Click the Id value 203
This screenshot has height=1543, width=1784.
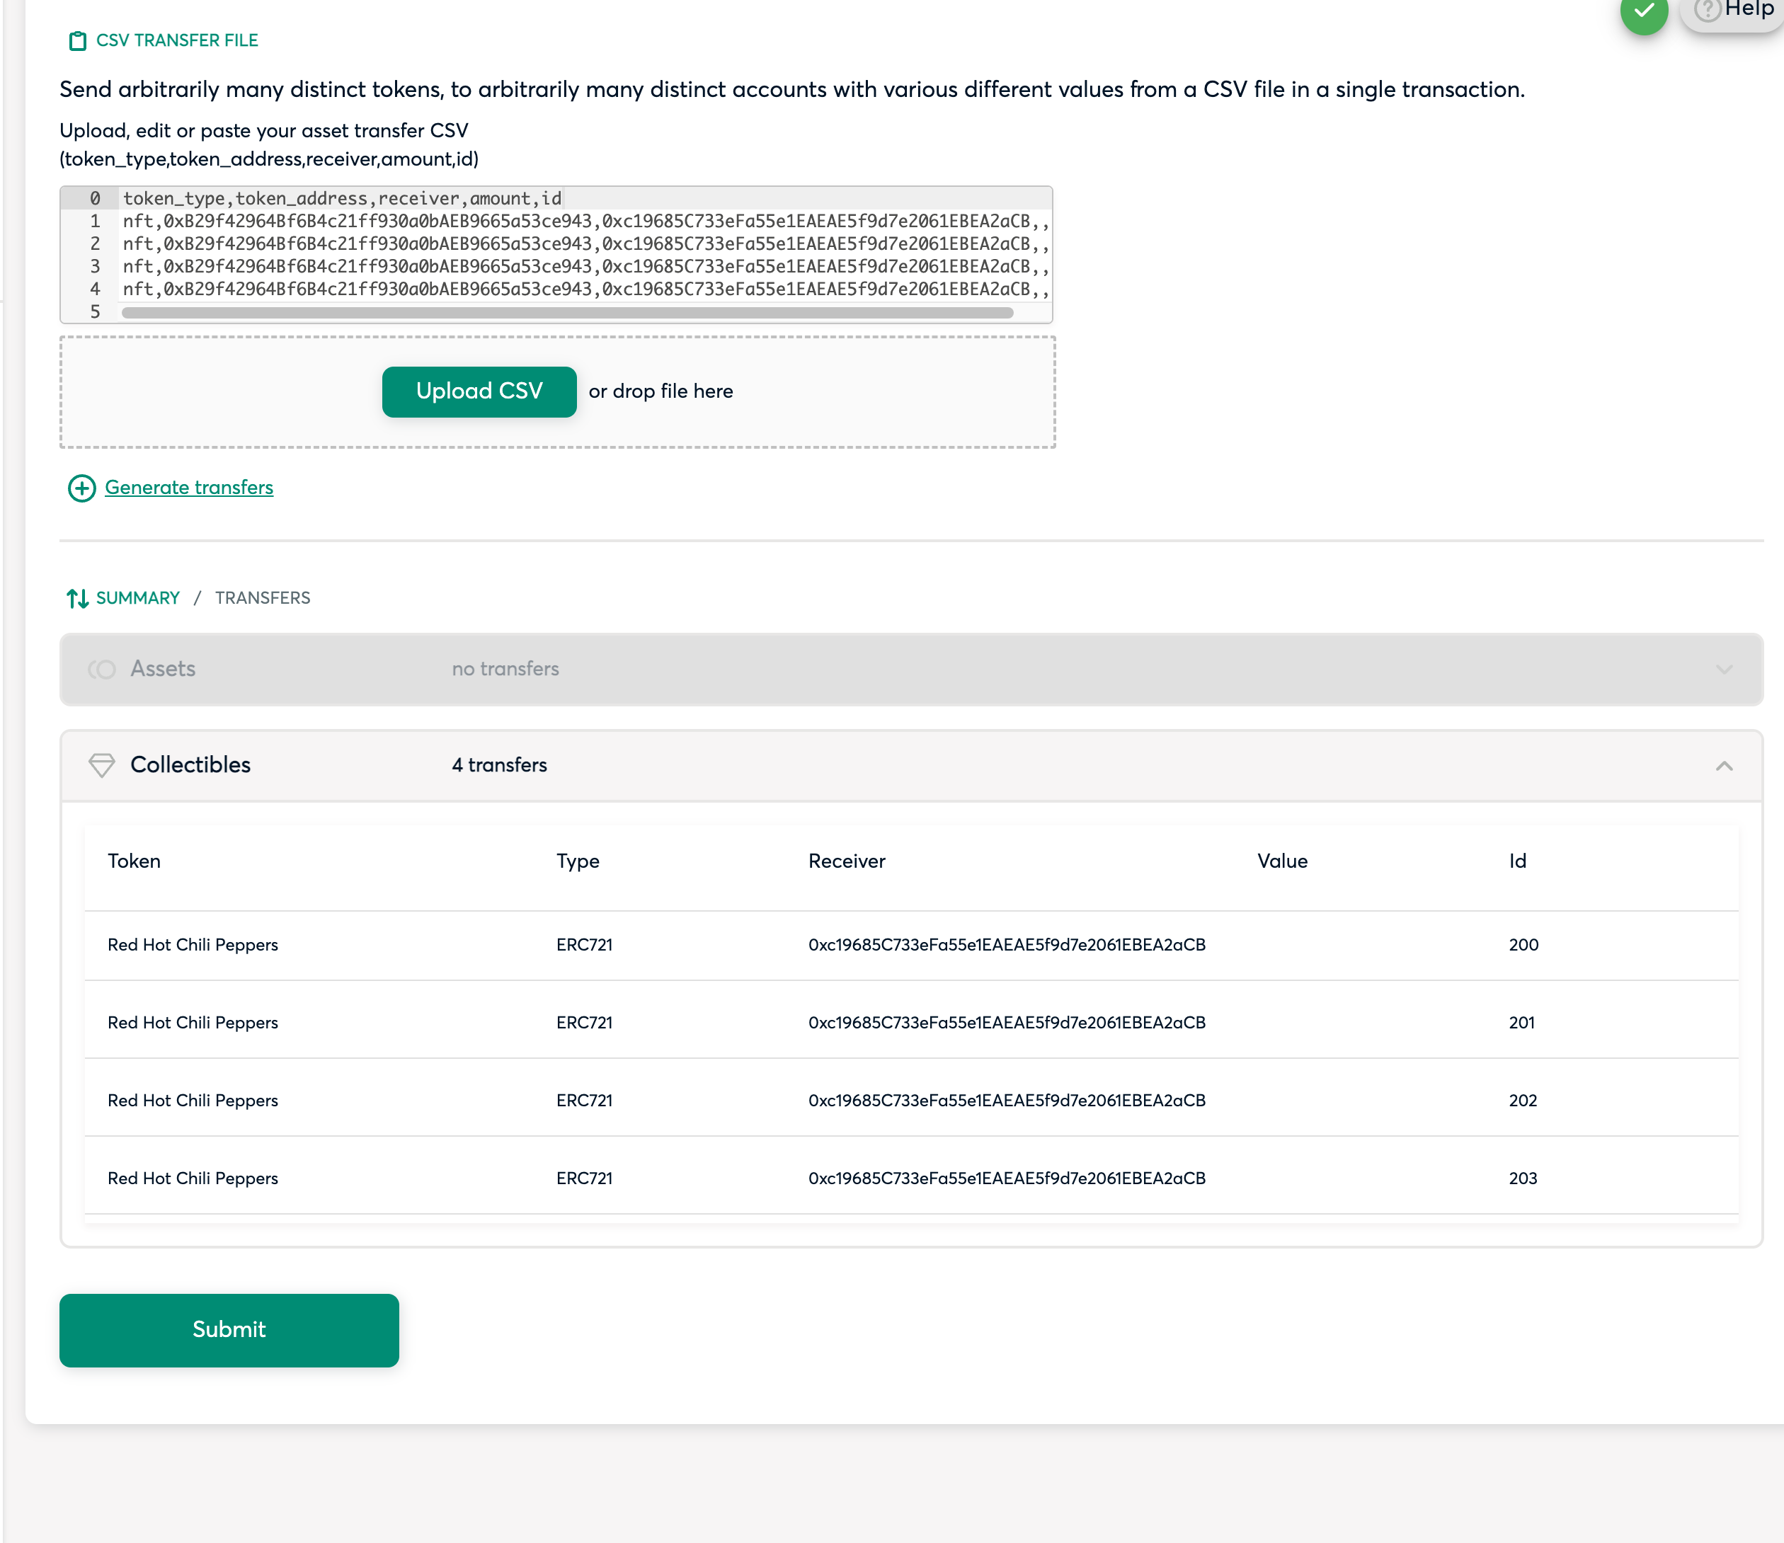(1522, 1178)
